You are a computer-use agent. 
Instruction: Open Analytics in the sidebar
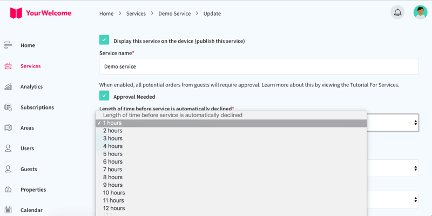pos(31,86)
